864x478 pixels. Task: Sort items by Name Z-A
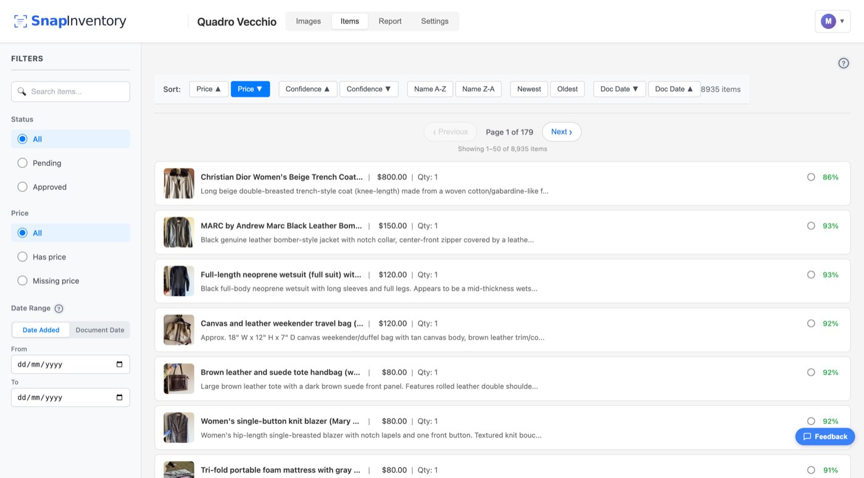click(x=478, y=89)
